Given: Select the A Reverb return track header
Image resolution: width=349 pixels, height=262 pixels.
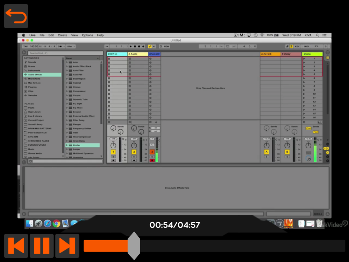Looking at the screenshot, I should click(x=270, y=54).
